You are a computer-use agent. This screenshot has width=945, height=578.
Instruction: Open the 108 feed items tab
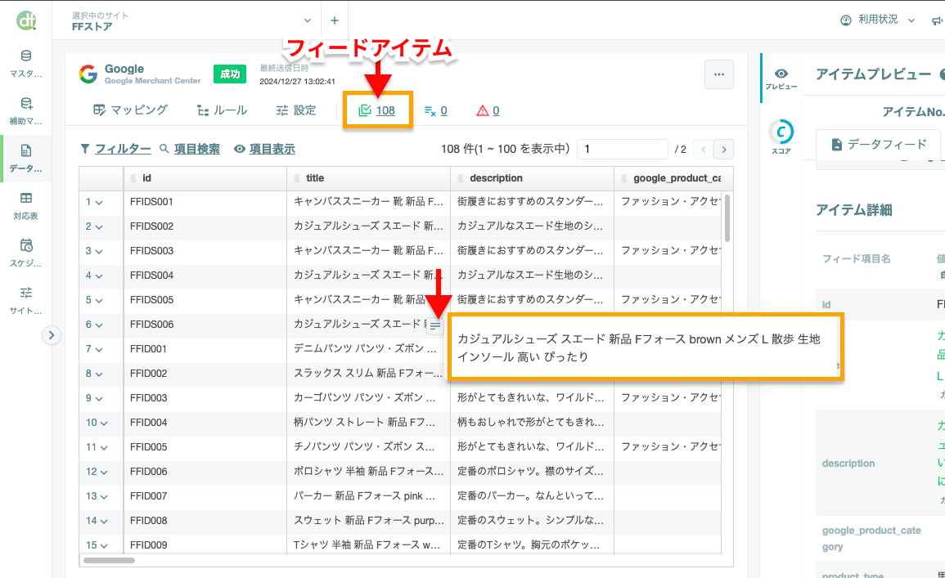377,110
